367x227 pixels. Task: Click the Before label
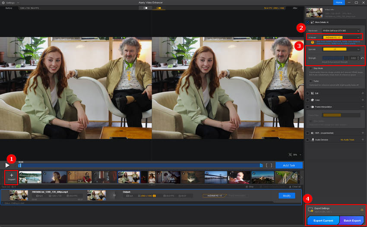pos(9,8)
